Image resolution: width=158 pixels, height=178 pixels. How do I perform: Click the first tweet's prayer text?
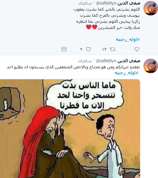point(107,19)
